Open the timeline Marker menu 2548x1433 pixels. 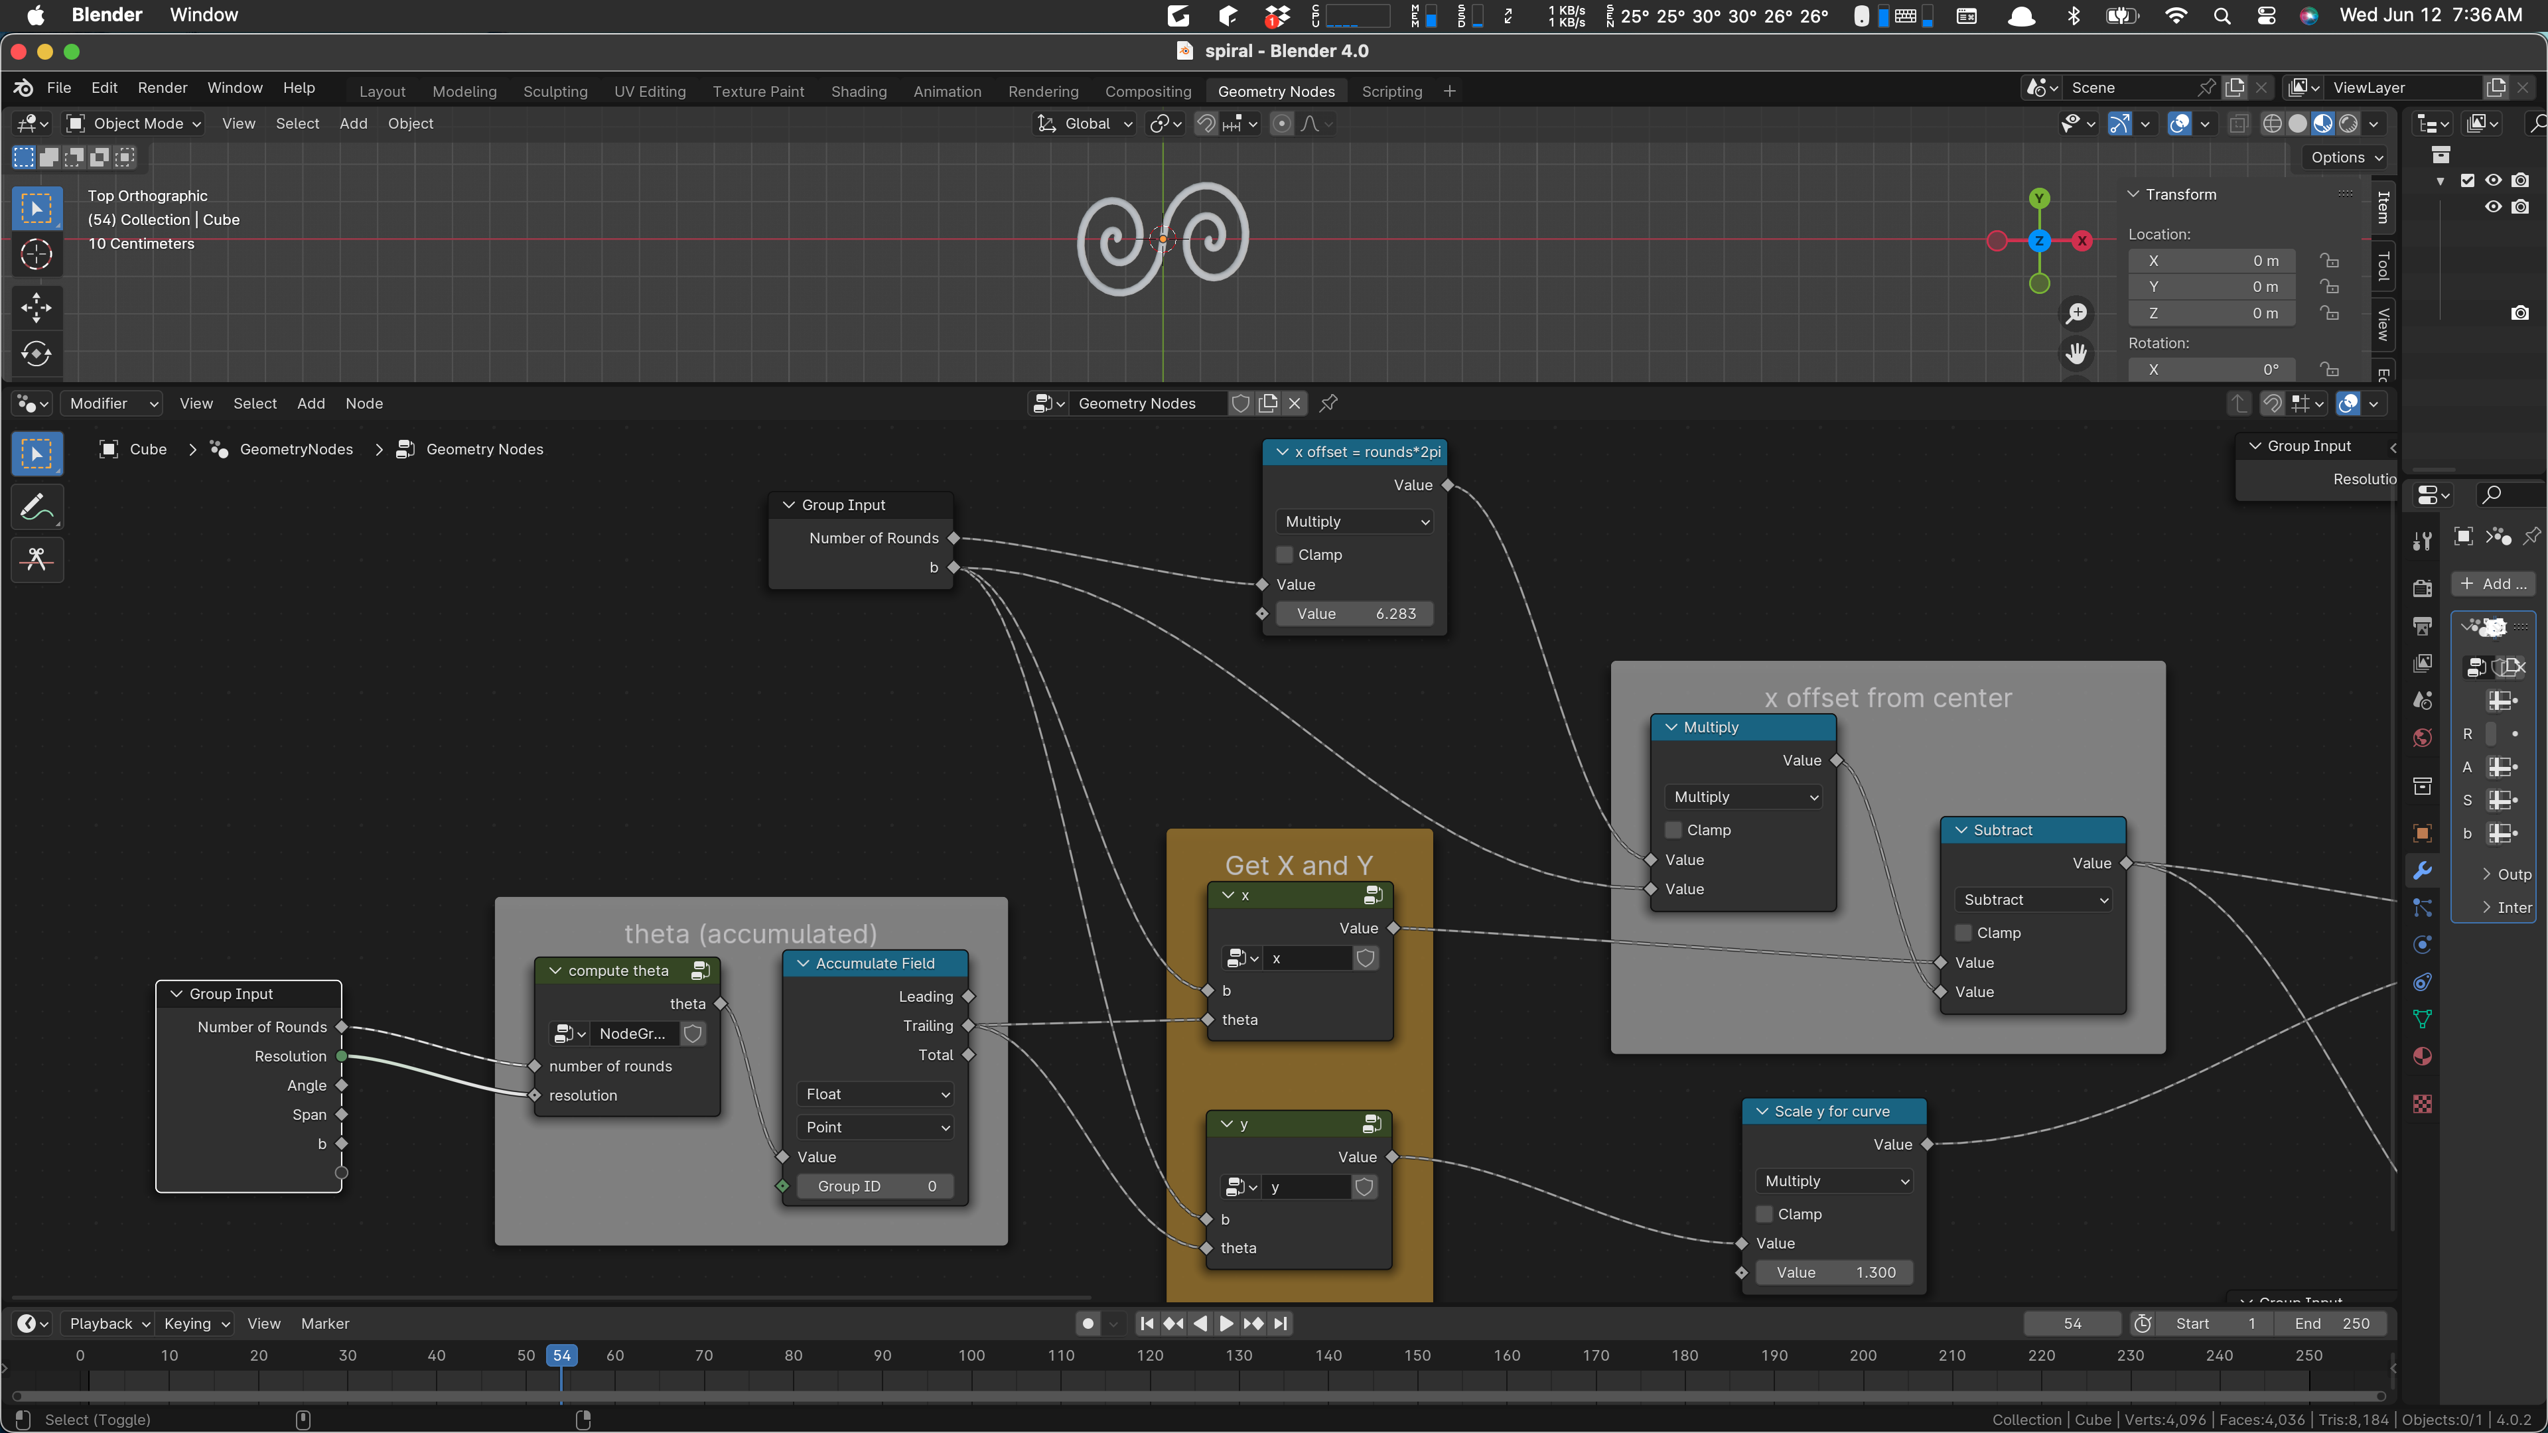[324, 1324]
